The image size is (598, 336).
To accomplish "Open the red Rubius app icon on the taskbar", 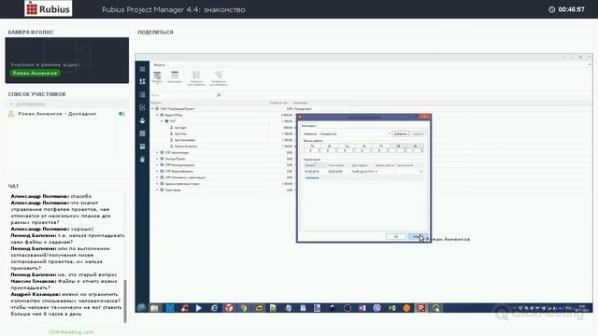I will pos(421,308).
